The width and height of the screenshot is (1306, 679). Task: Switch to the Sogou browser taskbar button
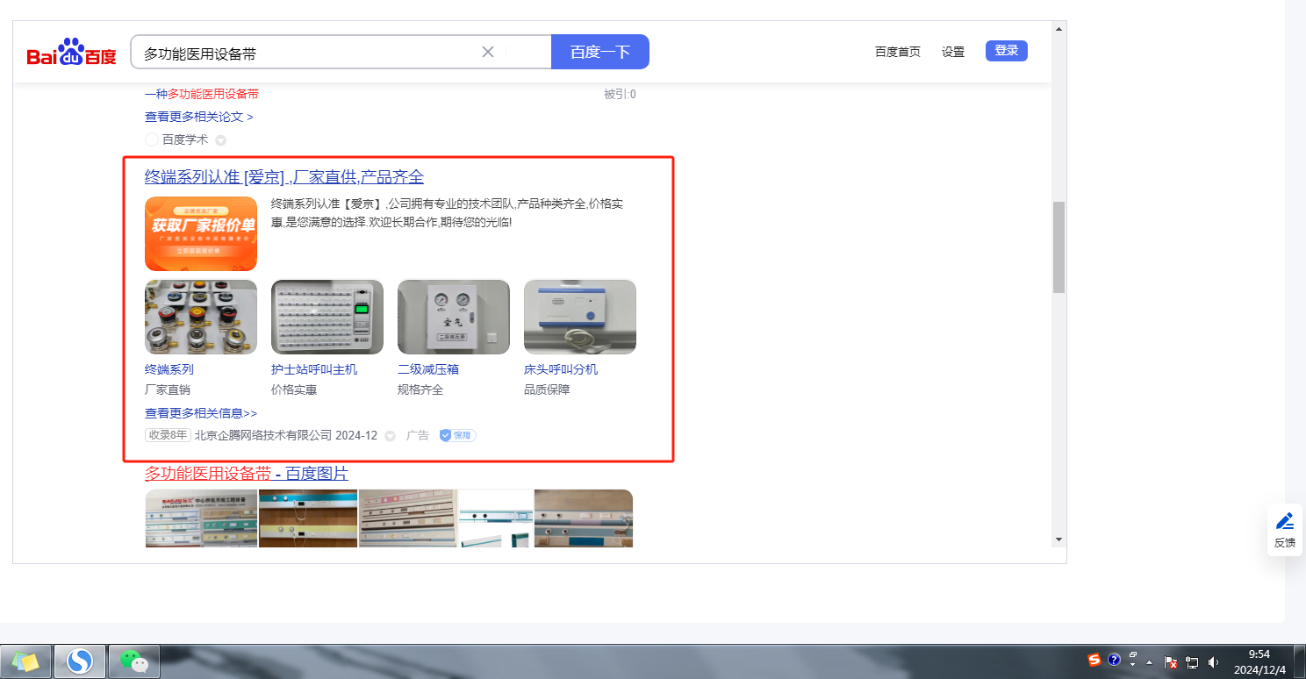click(80, 661)
